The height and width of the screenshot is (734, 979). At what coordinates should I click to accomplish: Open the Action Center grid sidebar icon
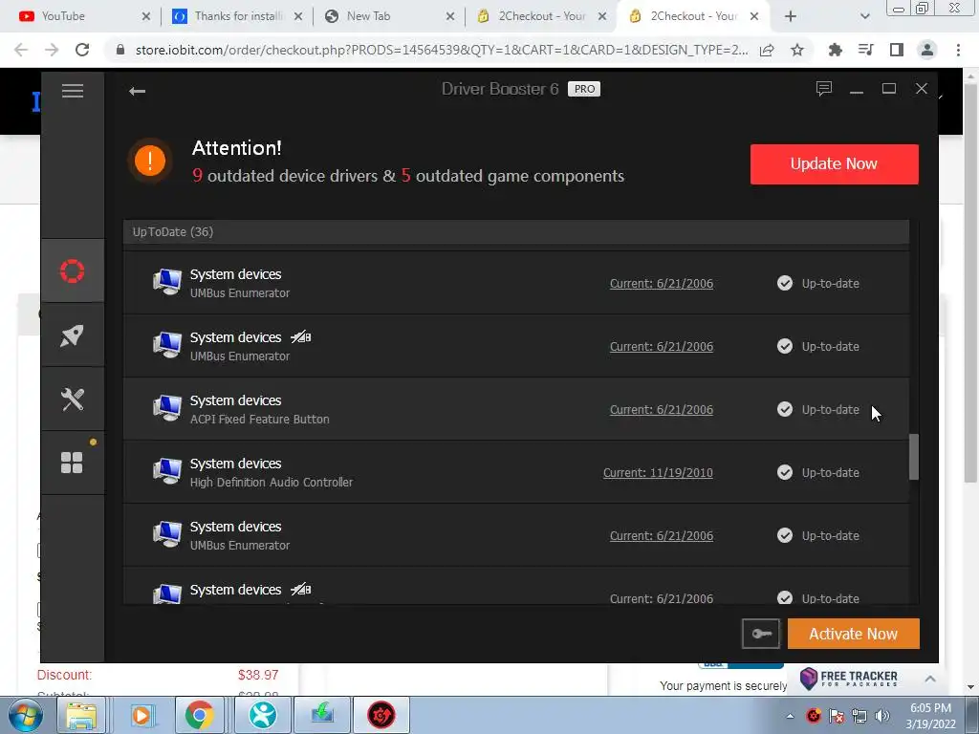click(73, 463)
